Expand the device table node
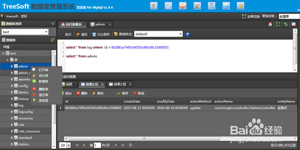 tap(12, 92)
